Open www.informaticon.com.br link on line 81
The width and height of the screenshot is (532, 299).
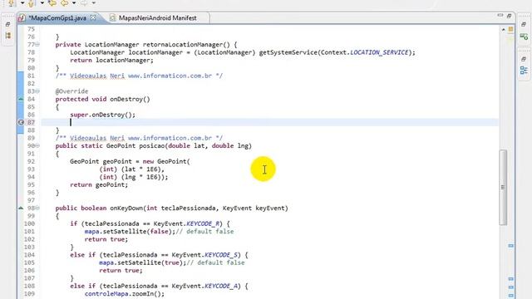click(170, 76)
